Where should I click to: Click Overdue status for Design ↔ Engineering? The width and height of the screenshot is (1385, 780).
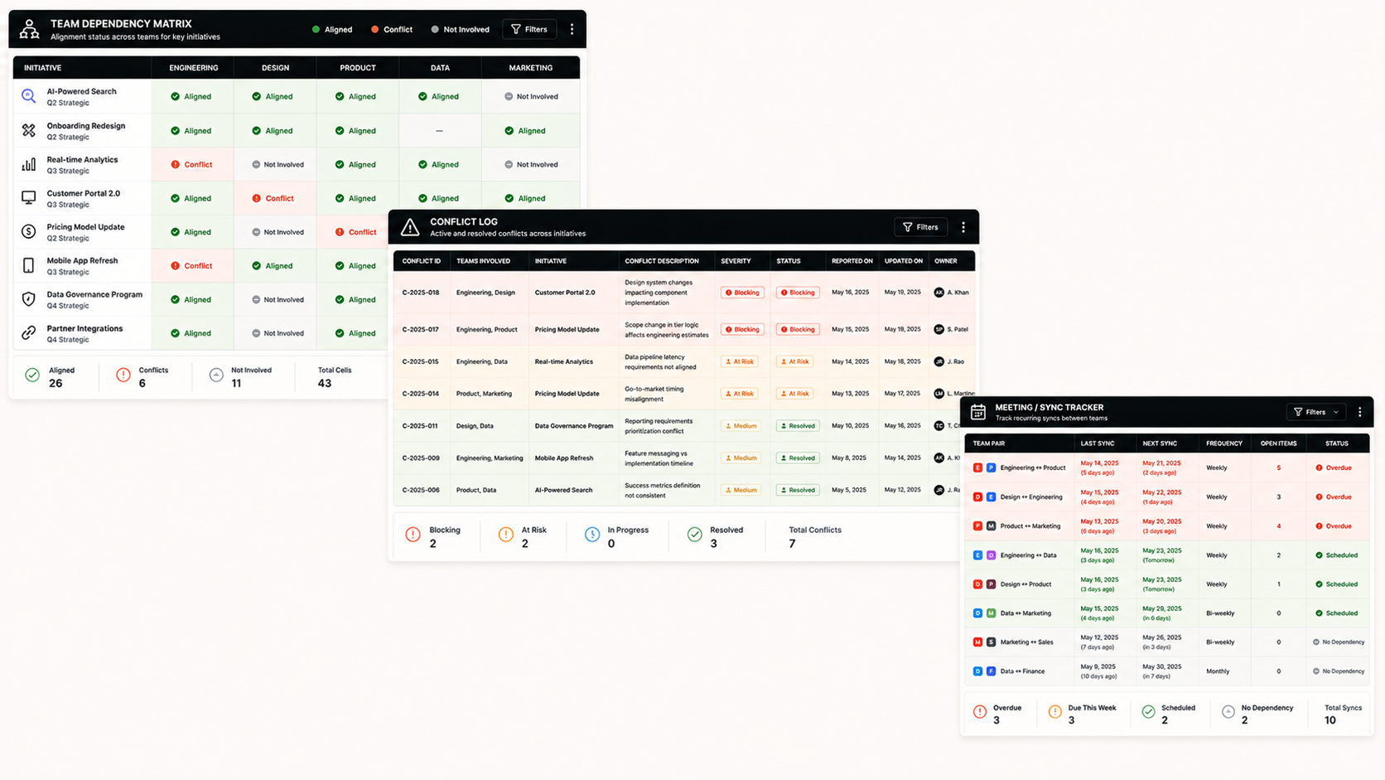pos(1334,497)
